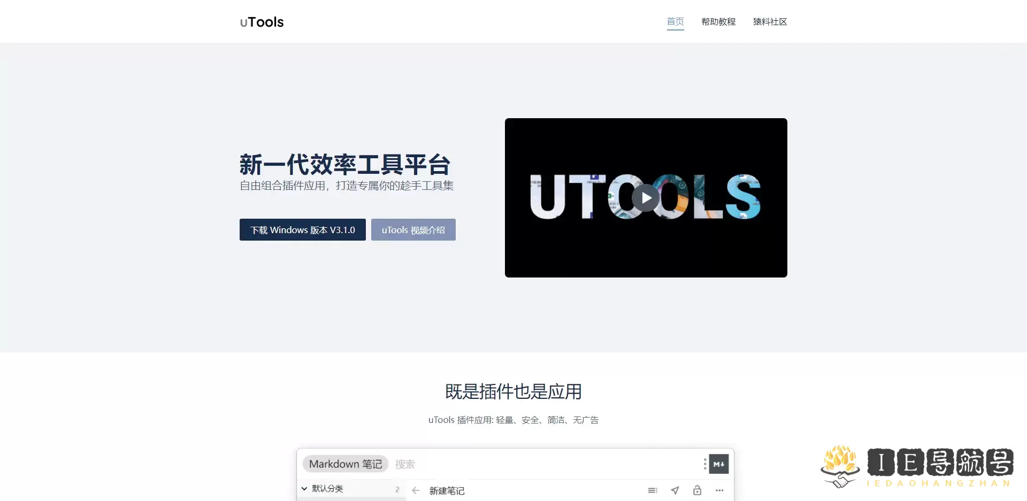Select the Markdown 笔记 keyword chip
The width and height of the screenshot is (1027, 501).
point(346,464)
